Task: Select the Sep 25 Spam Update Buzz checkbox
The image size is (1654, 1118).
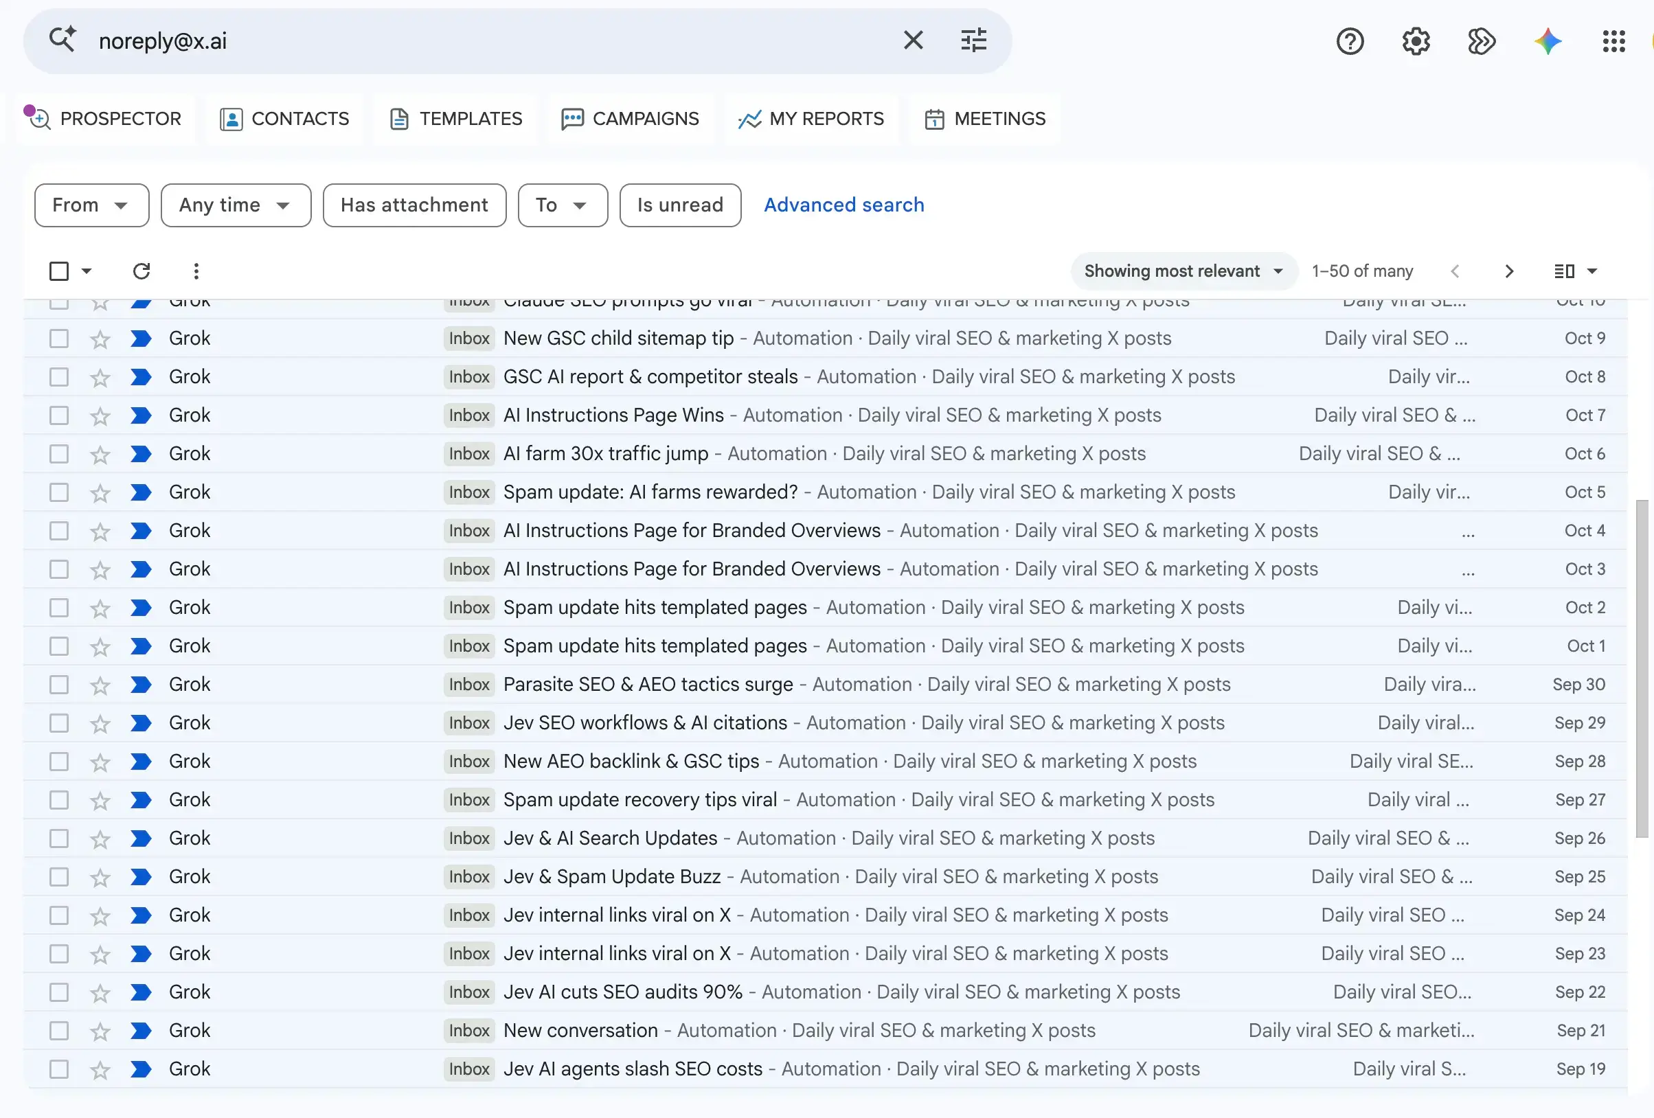Action: click(59, 877)
